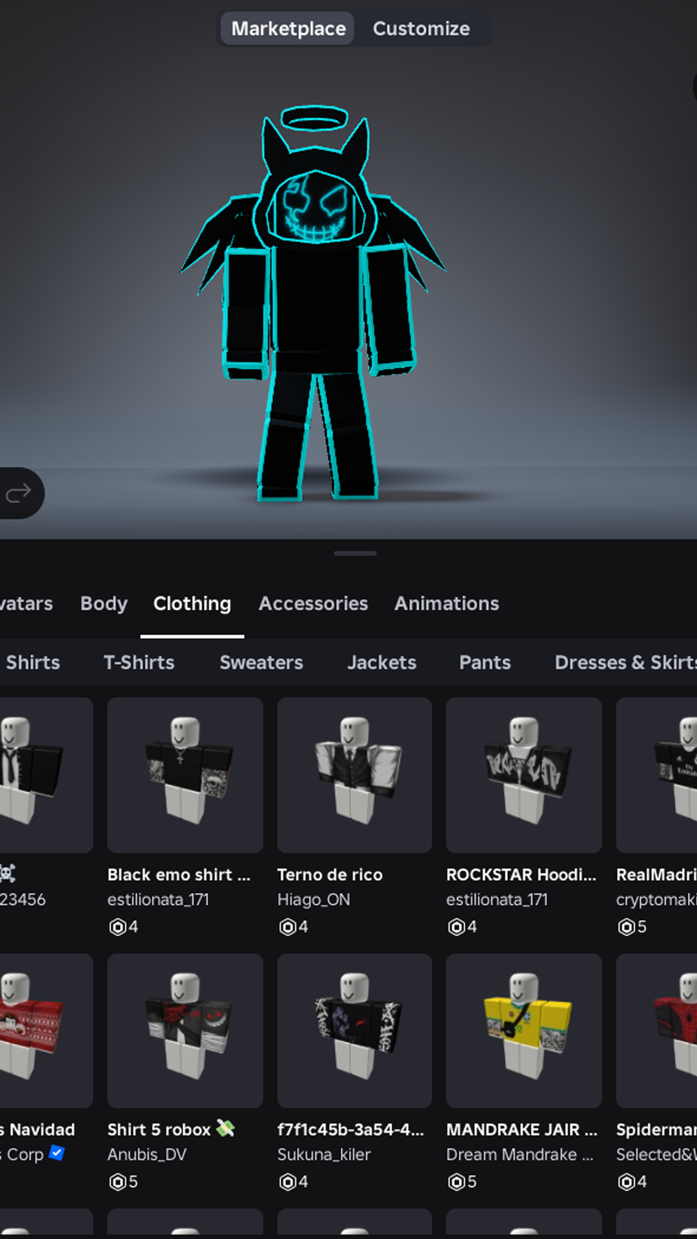The image size is (697, 1239).
Task: Open f7f1c45b-3a54 shirt thumbnail
Action: tap(355, 1031)
